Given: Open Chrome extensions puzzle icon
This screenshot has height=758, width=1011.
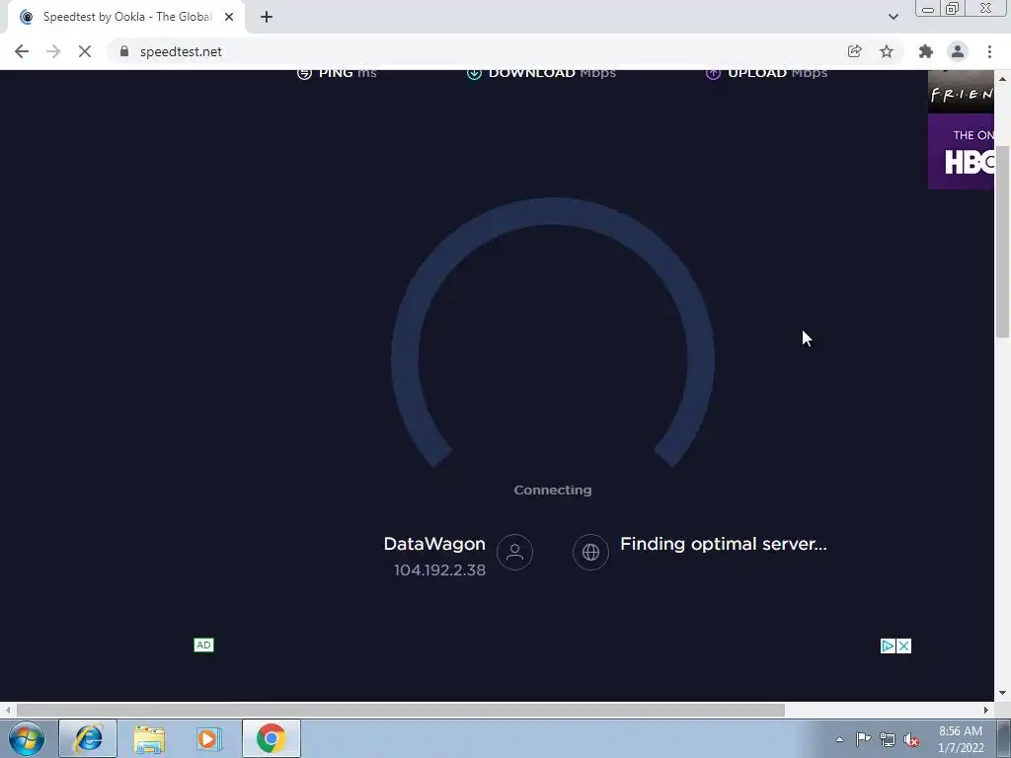Looking at the screenshot, I should 926,51.
